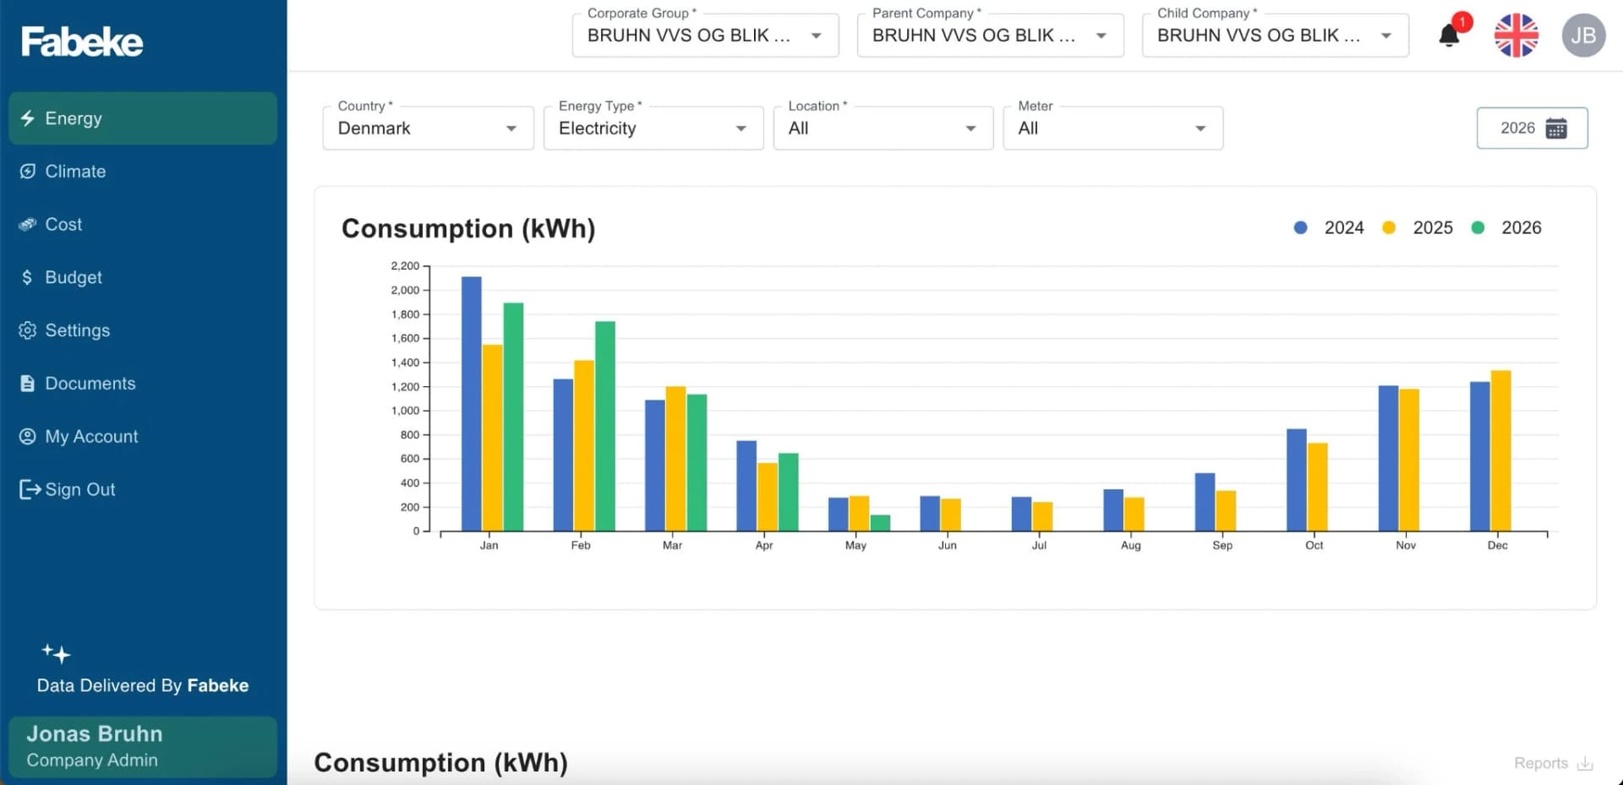
Task: Open the 2026 year picker
Action: pyautogui.click(x=1533, y=128)
